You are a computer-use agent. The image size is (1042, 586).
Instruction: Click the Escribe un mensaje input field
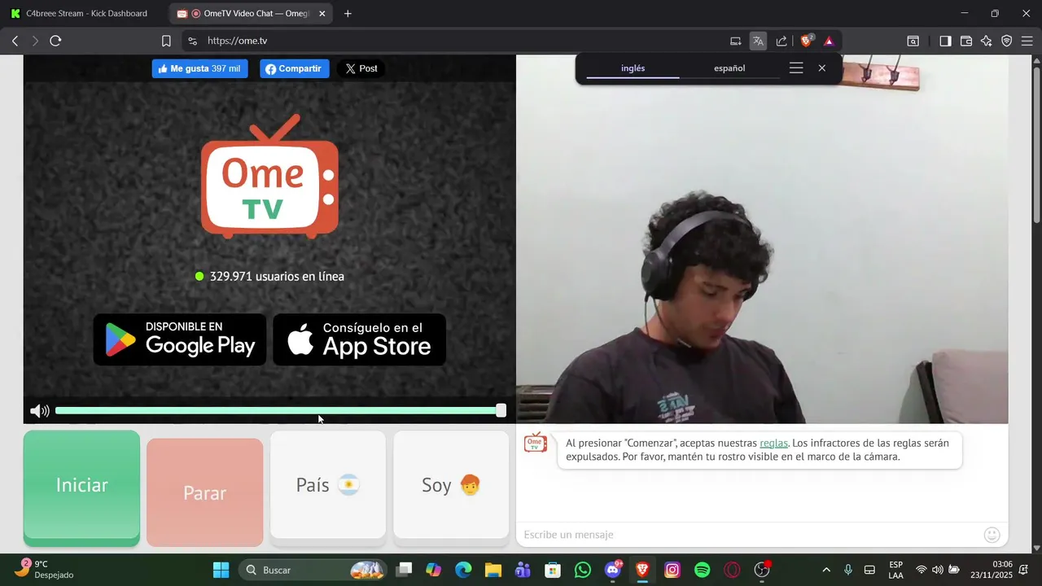pos(749,535)
